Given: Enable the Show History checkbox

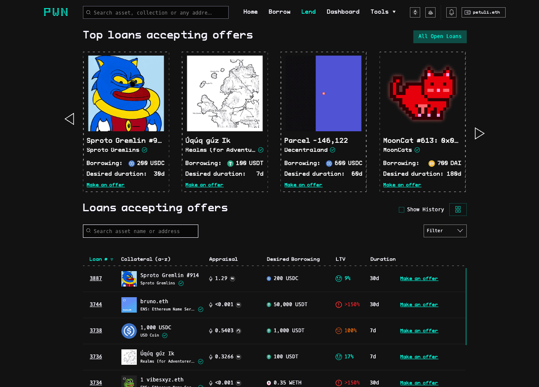Looking at the screenshot, I should (x=401, y=210).
